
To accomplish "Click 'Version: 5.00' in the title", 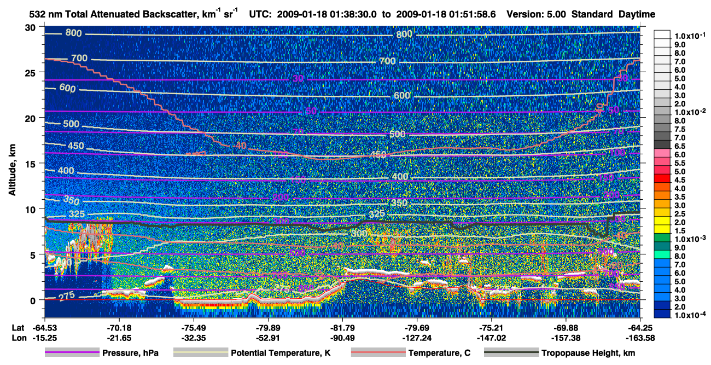I will point(537,14).
